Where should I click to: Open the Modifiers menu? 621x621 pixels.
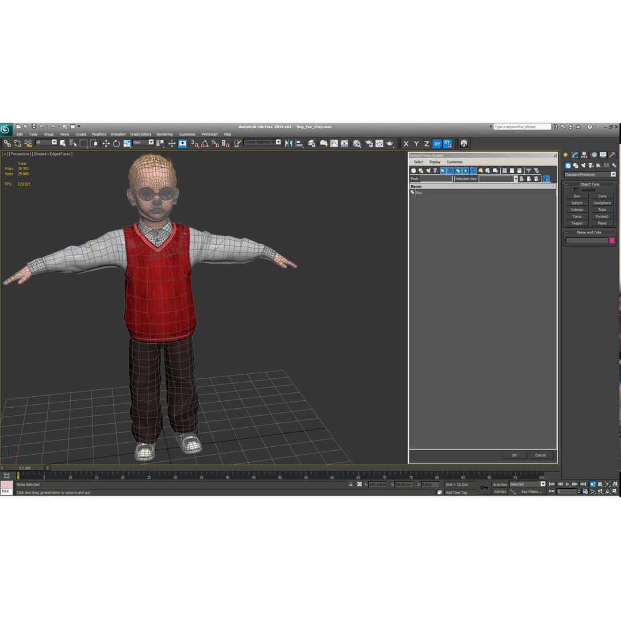coord(99,134)
